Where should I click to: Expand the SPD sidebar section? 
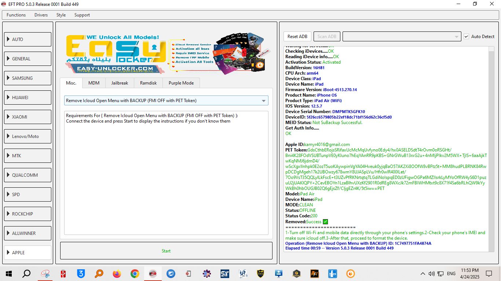28,194
